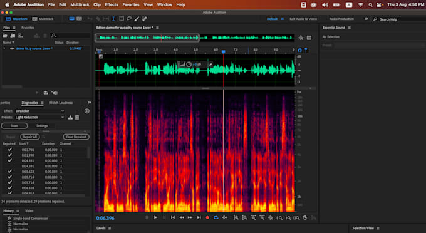The image size is (426, 233).
Task: Click the Repair All button
Action: point(30,137)
